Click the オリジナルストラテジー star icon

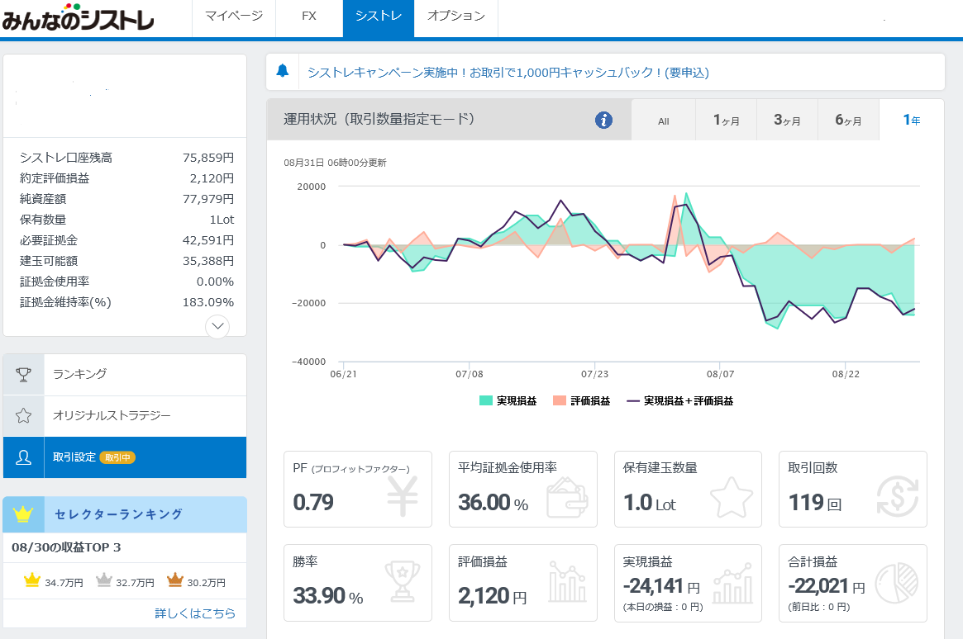click(x=24, y=416)
